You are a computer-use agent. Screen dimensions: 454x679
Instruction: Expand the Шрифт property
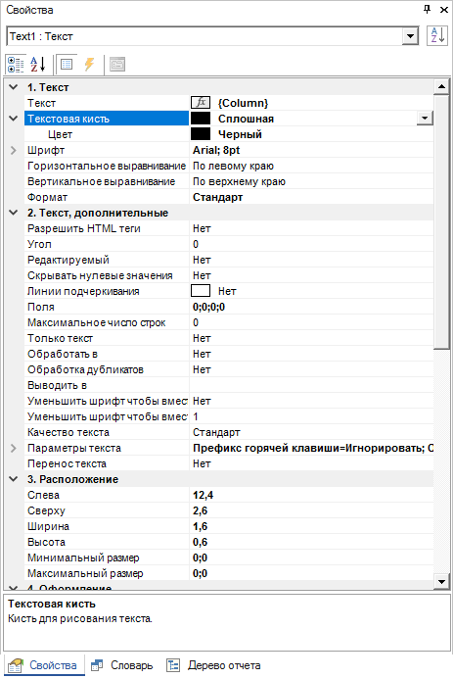pos(14,150)
